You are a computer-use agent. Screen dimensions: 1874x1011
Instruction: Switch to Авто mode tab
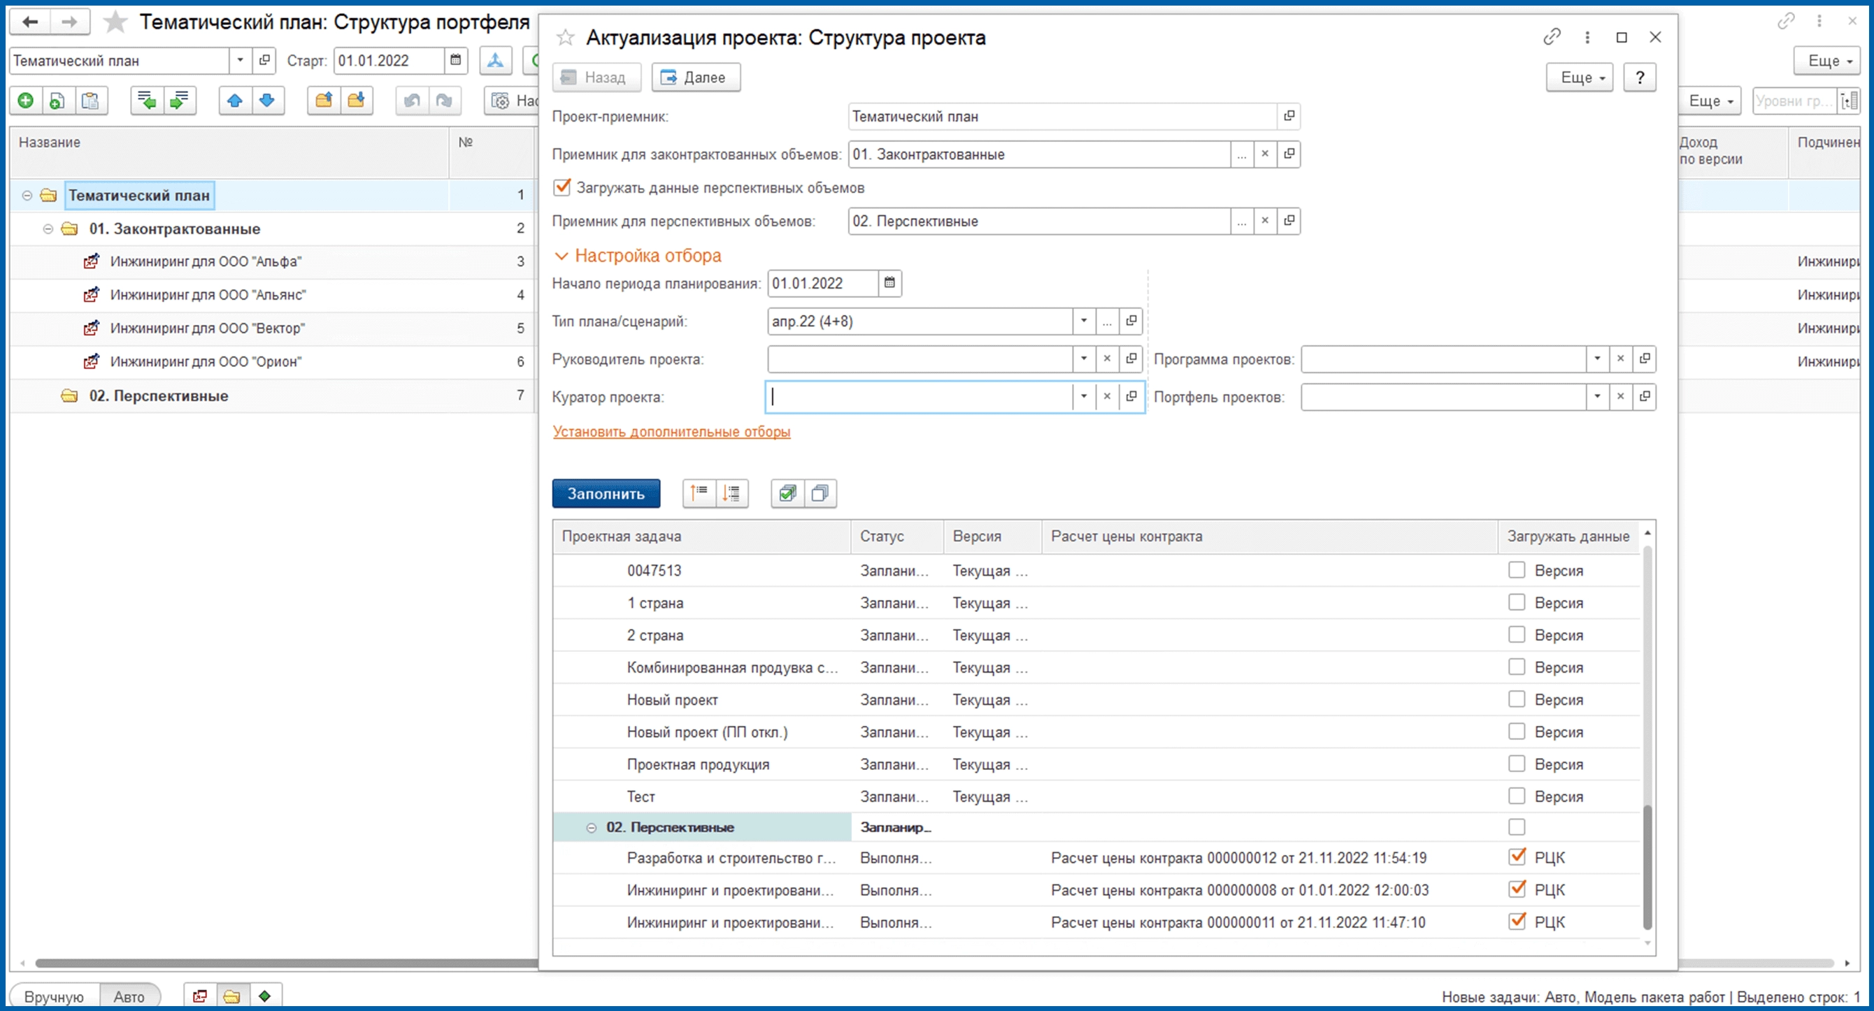pos(129,996)
